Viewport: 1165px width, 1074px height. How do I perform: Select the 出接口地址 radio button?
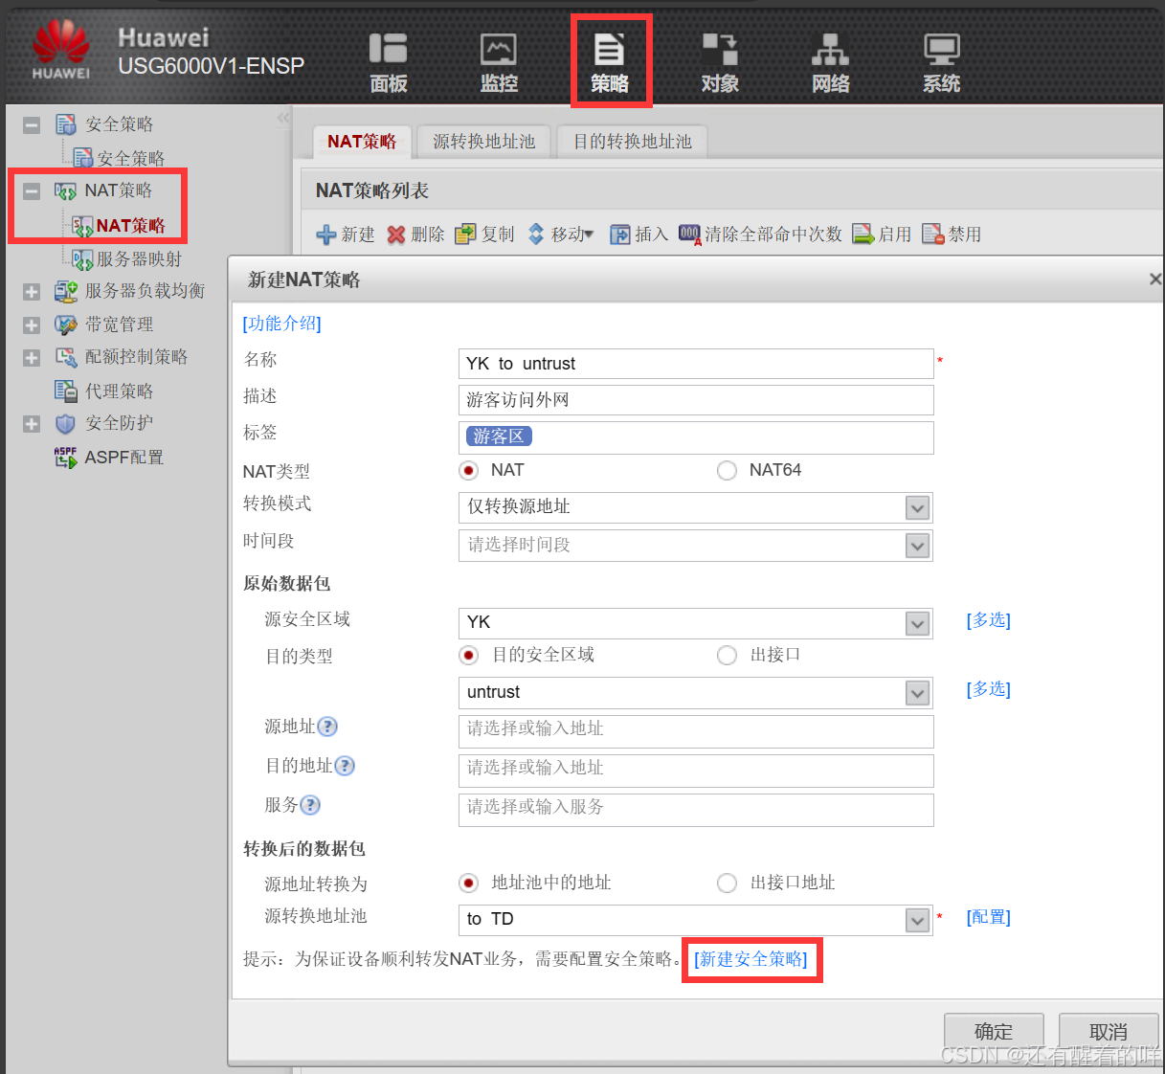pyautogui.click(x=727, y=883)
